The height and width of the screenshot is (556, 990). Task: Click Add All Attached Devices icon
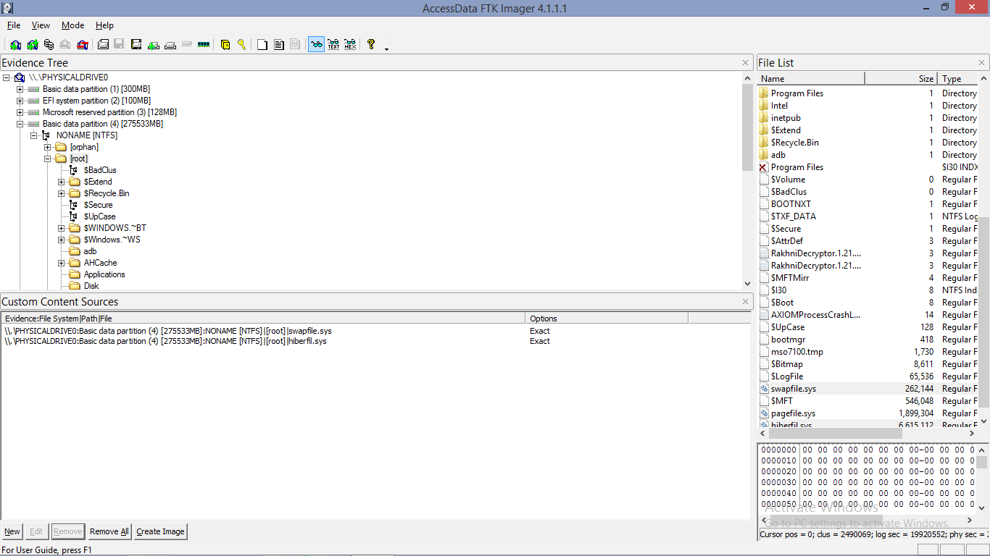32,44
